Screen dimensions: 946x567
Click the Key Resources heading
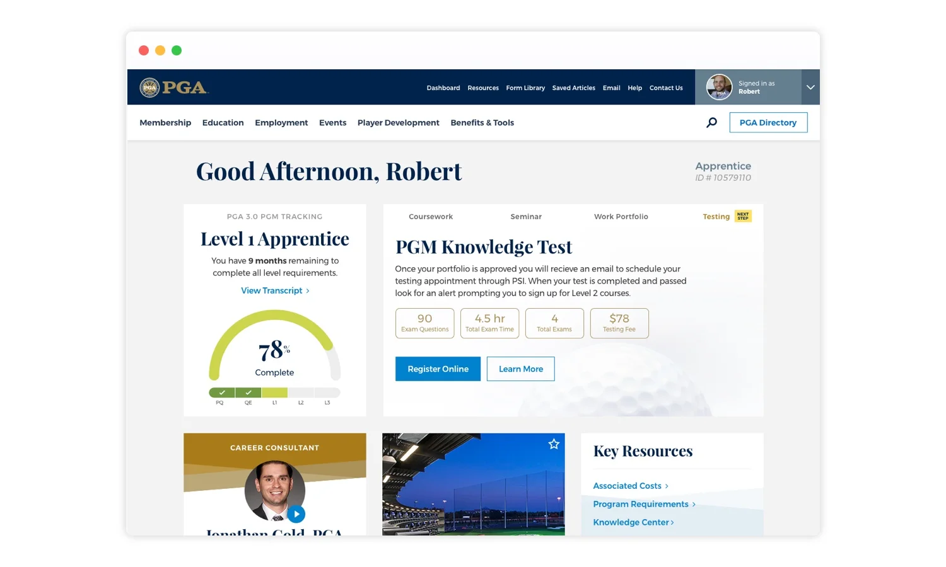point(643,451)
